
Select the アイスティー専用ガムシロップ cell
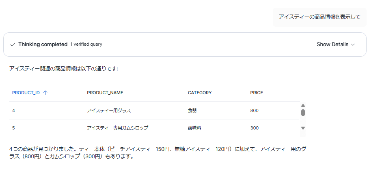tap(117, 128)
